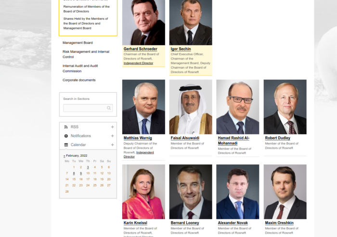Open Hamad Rashid Al-Mohannadi's profile link
This screenshot has height=237, width=337.
233,140
